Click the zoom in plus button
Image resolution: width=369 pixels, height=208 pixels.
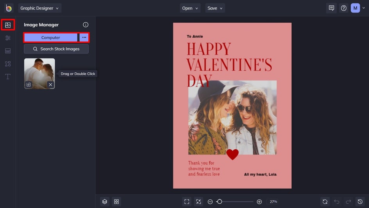pos(259,202)
